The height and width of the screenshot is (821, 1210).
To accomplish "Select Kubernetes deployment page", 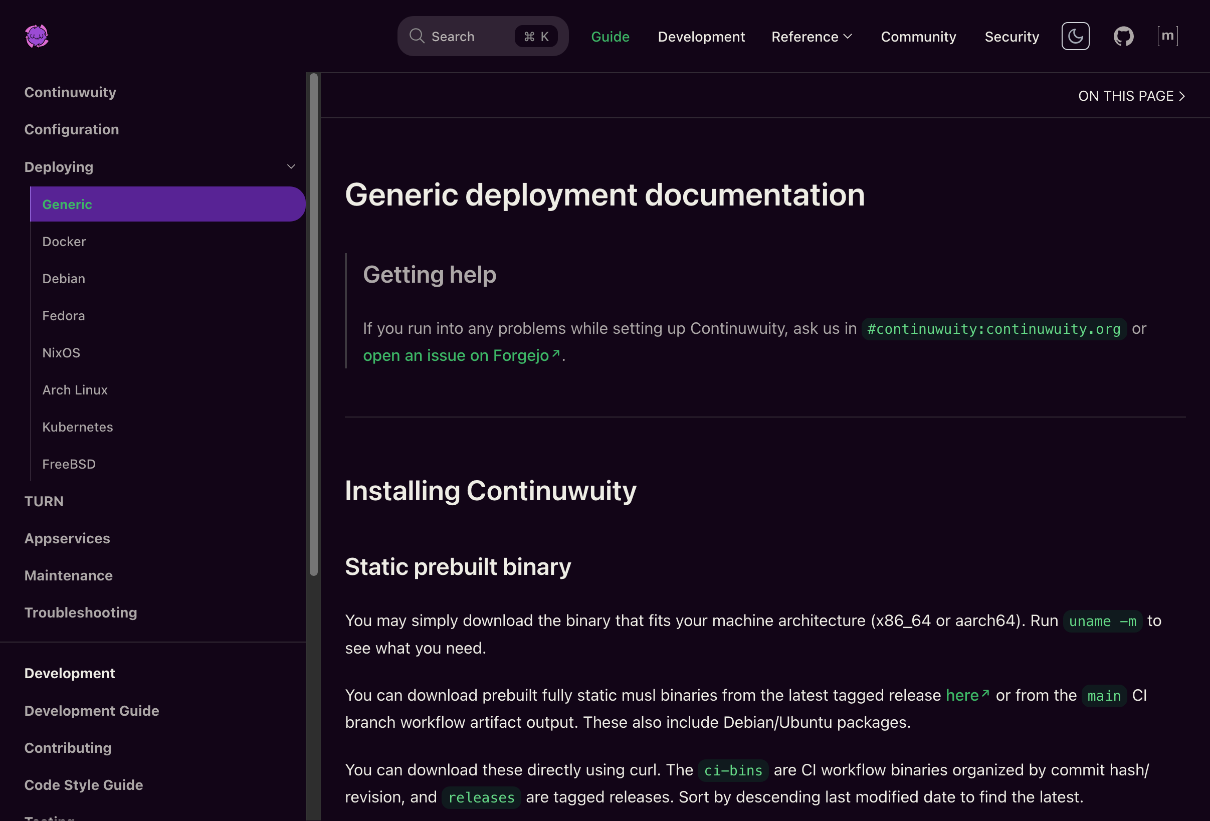I will click(x=78, y=427).
